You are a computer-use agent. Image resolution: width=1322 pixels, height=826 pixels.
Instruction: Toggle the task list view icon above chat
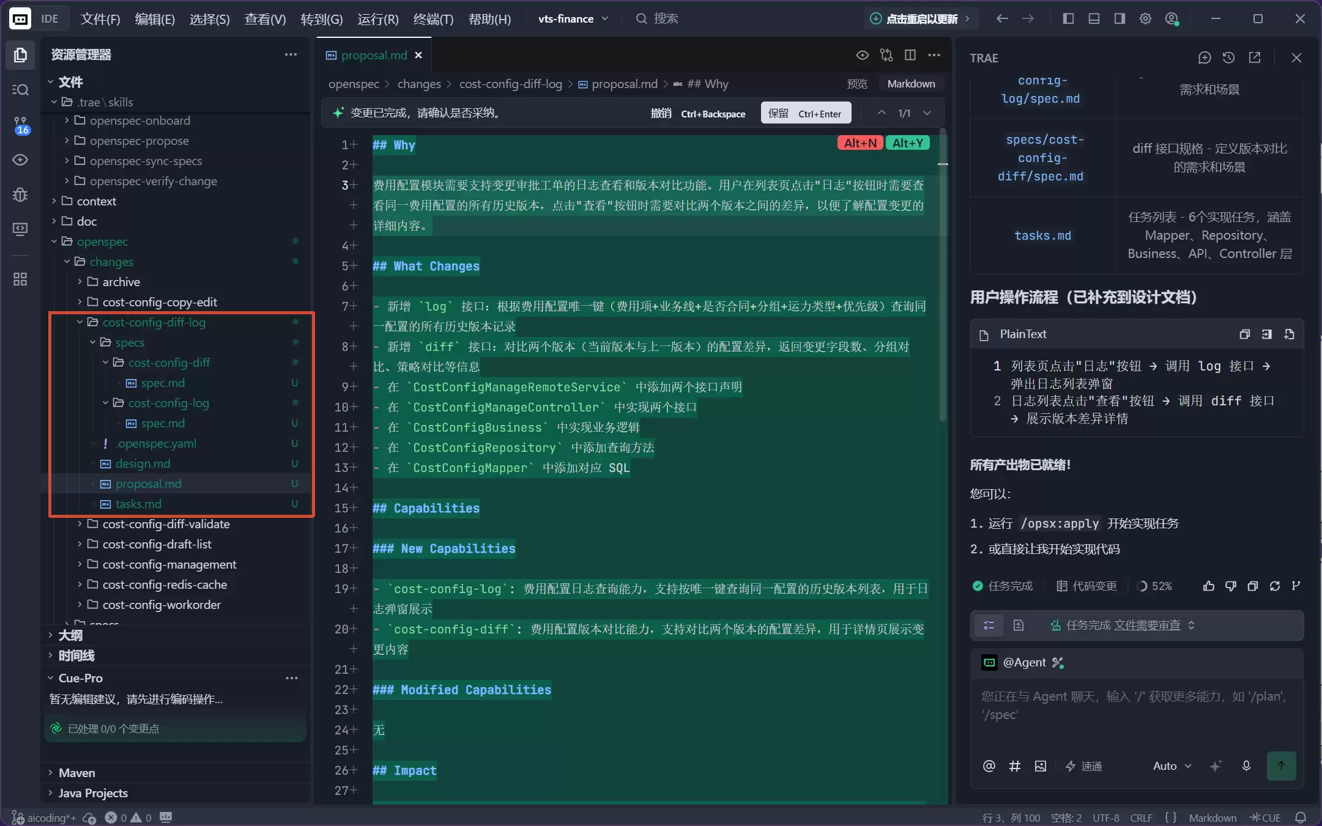pos(989,625)
